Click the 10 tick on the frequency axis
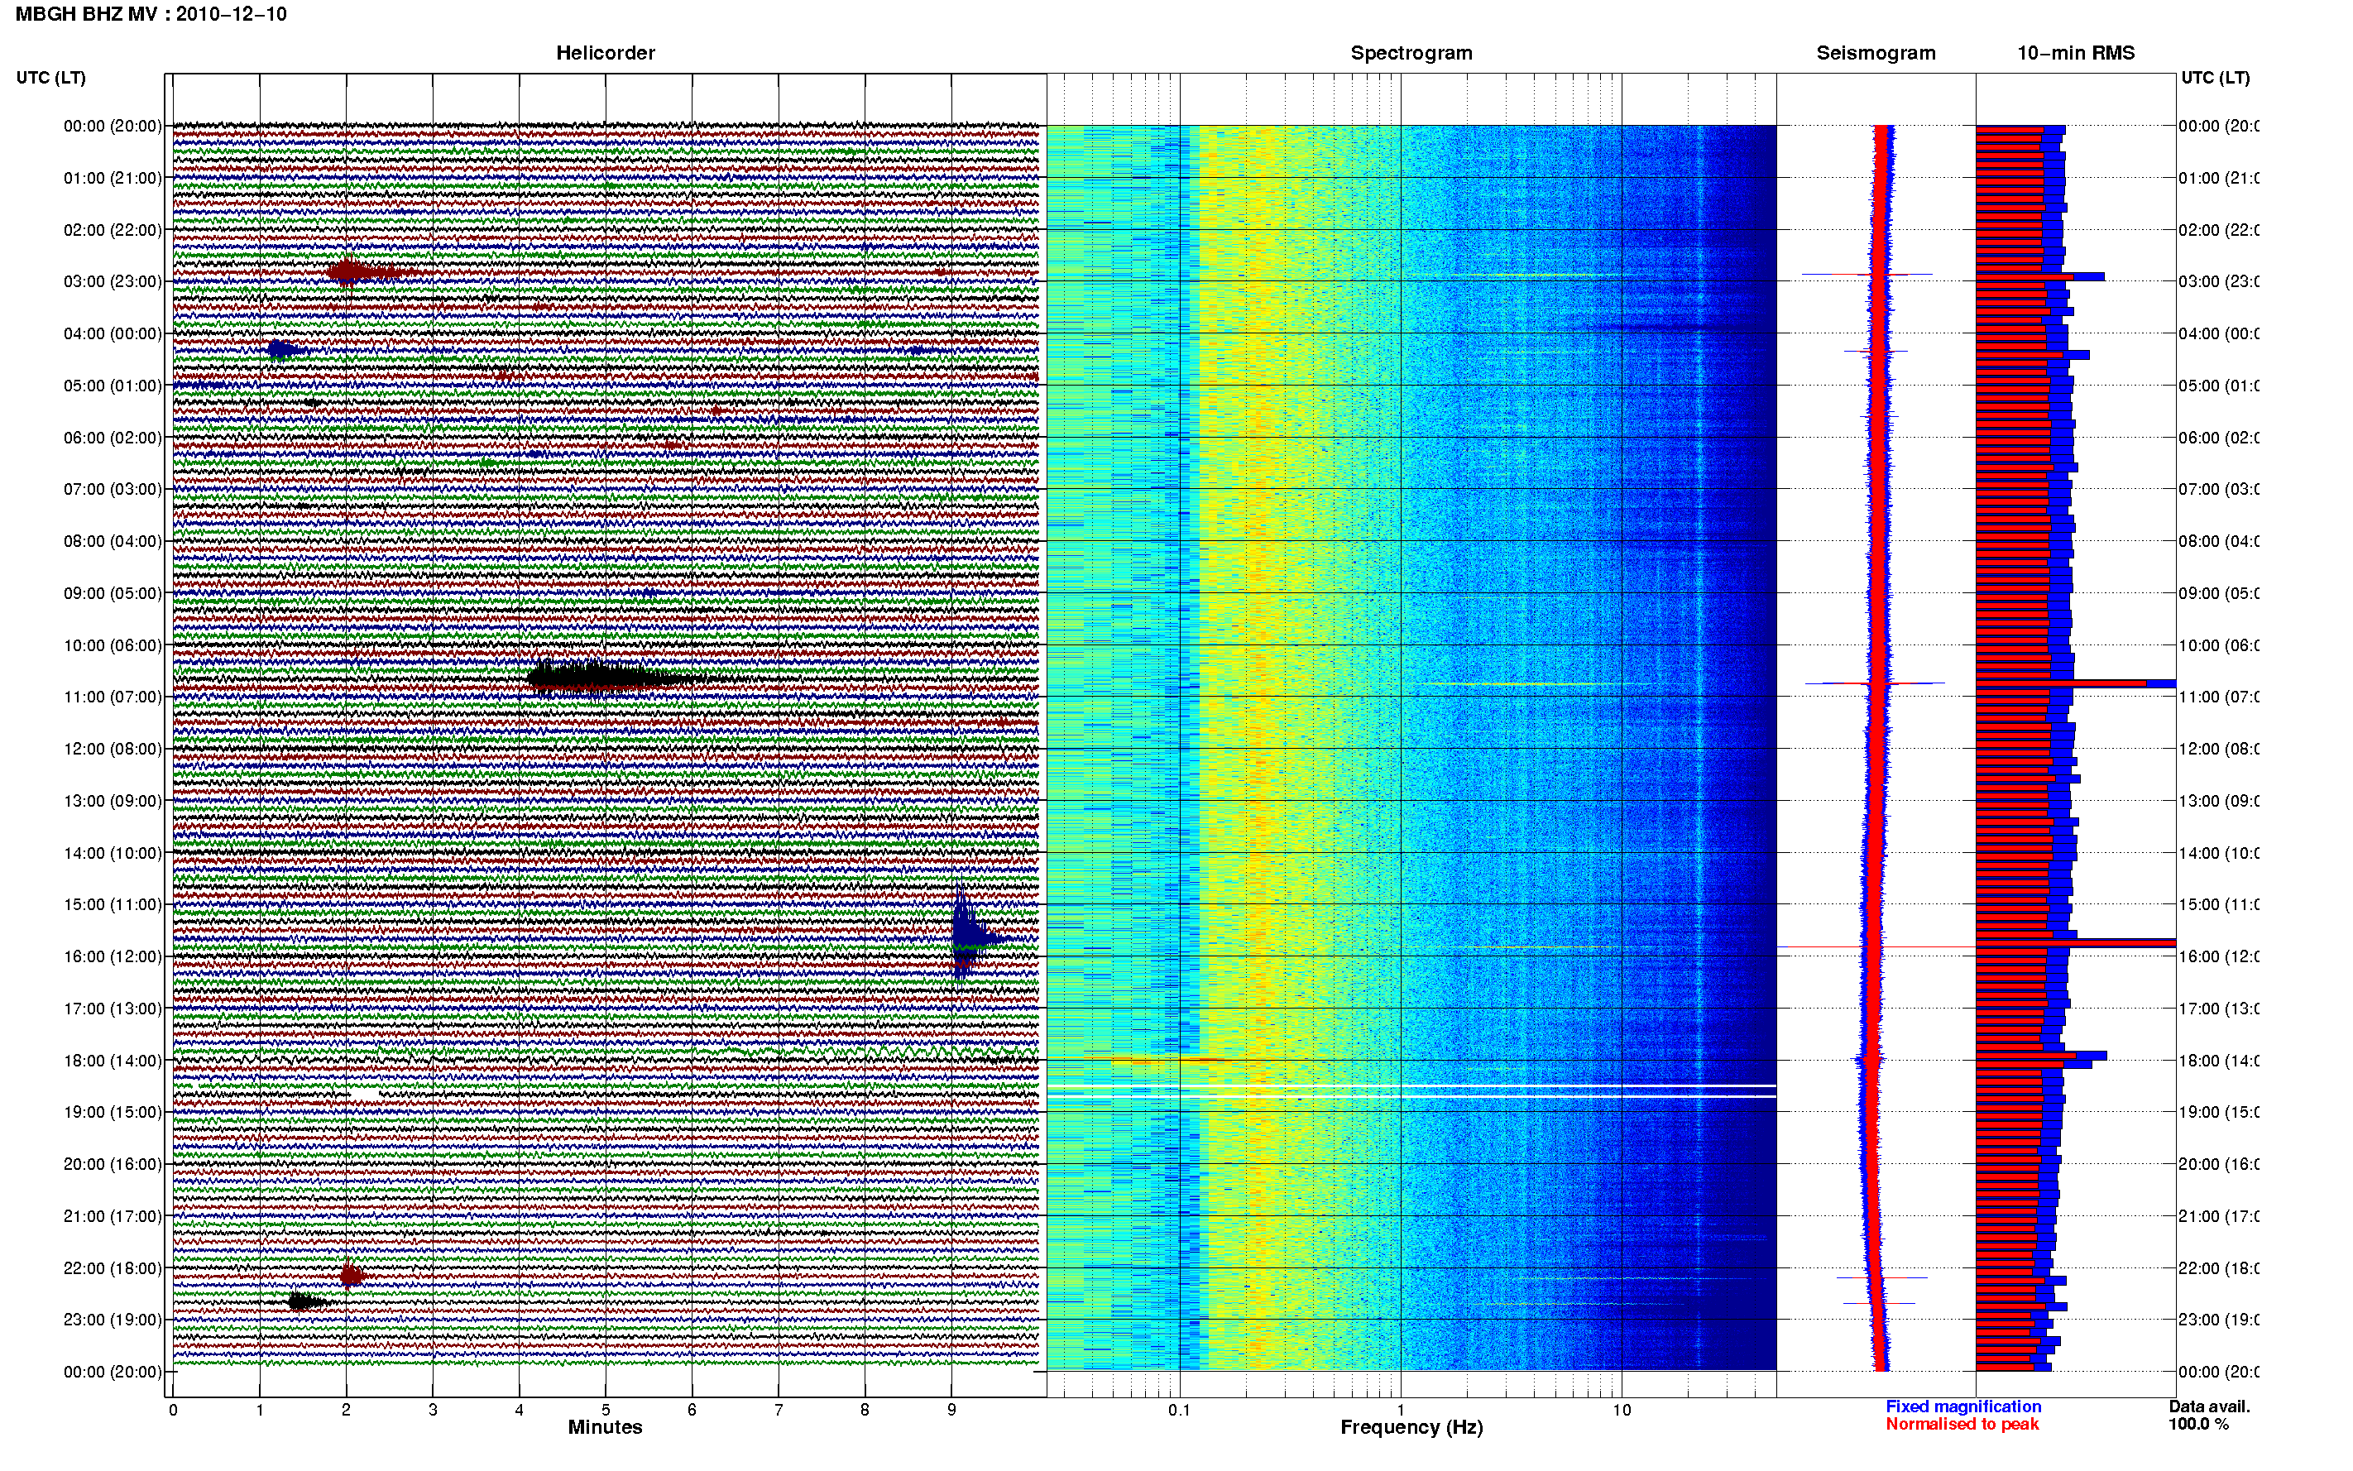 click(x=1622, y=1410)
